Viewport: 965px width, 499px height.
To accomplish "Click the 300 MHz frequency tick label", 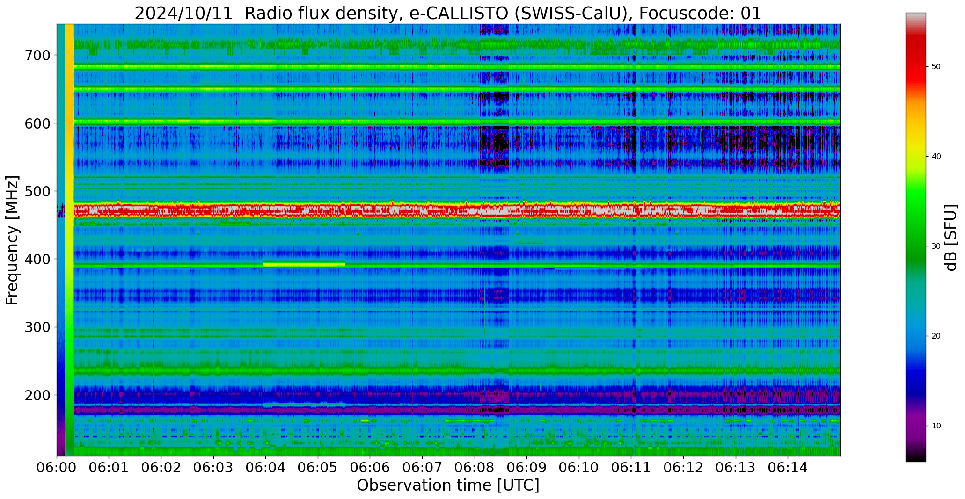I will [37, 327].
